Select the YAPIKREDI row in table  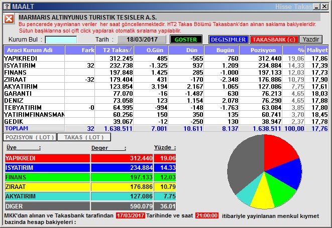click(166, 58)
